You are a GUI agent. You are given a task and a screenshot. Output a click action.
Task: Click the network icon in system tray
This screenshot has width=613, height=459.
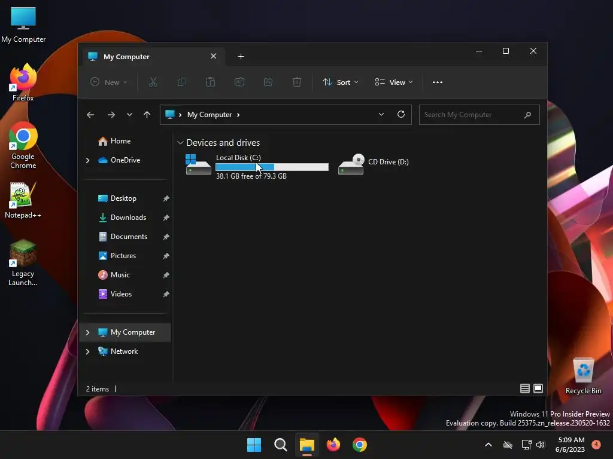coord(527,445)
